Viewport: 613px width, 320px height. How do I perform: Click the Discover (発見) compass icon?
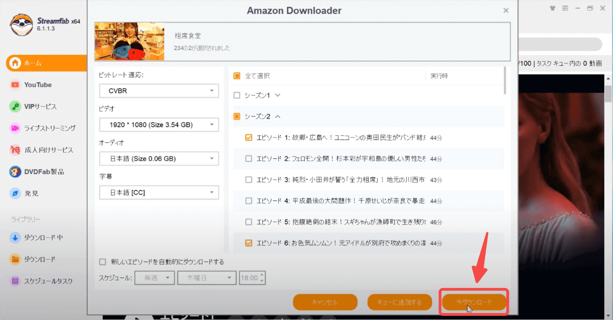[15, 193]
